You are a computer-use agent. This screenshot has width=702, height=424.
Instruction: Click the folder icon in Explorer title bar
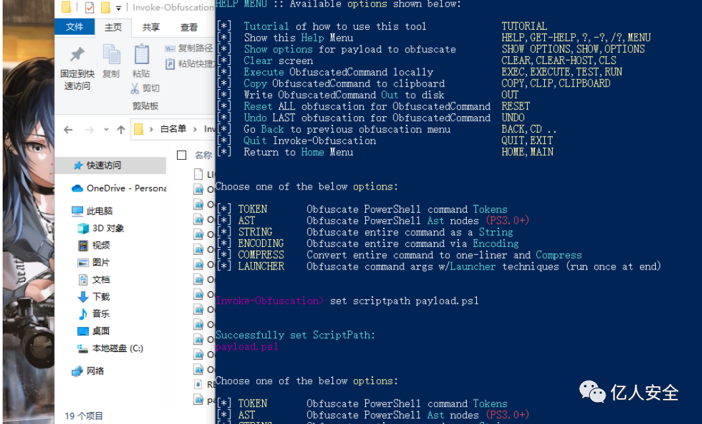pyautogui.click(x=66, y=7)
